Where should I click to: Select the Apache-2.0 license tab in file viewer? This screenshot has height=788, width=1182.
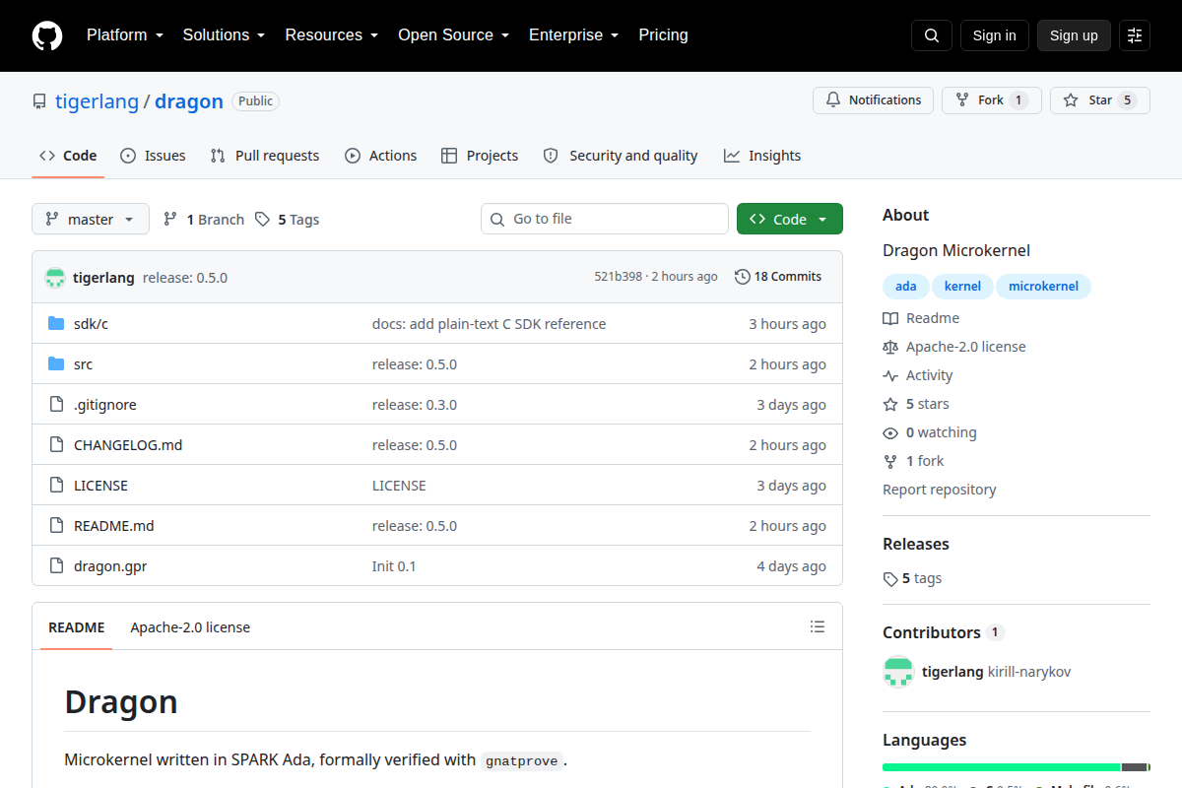(x=190, y=627)
